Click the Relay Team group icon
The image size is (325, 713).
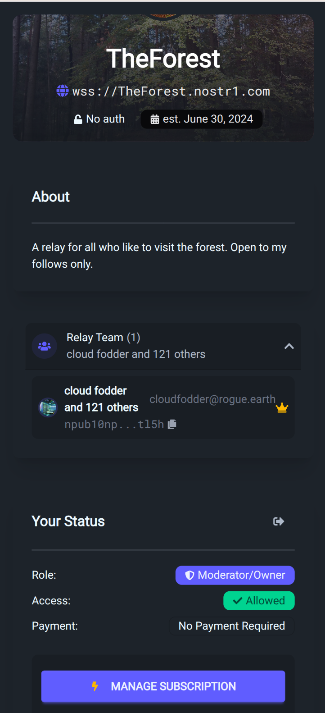click(45, 346)
